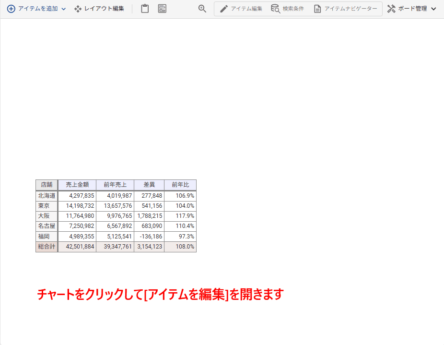The image size is (444, 345).
Task: Click the ボード管理 tools icon
Action: [x=391, y=9]
